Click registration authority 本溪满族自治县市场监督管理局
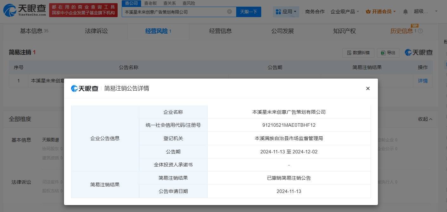 pyautogui.click(x=289, y=138)
